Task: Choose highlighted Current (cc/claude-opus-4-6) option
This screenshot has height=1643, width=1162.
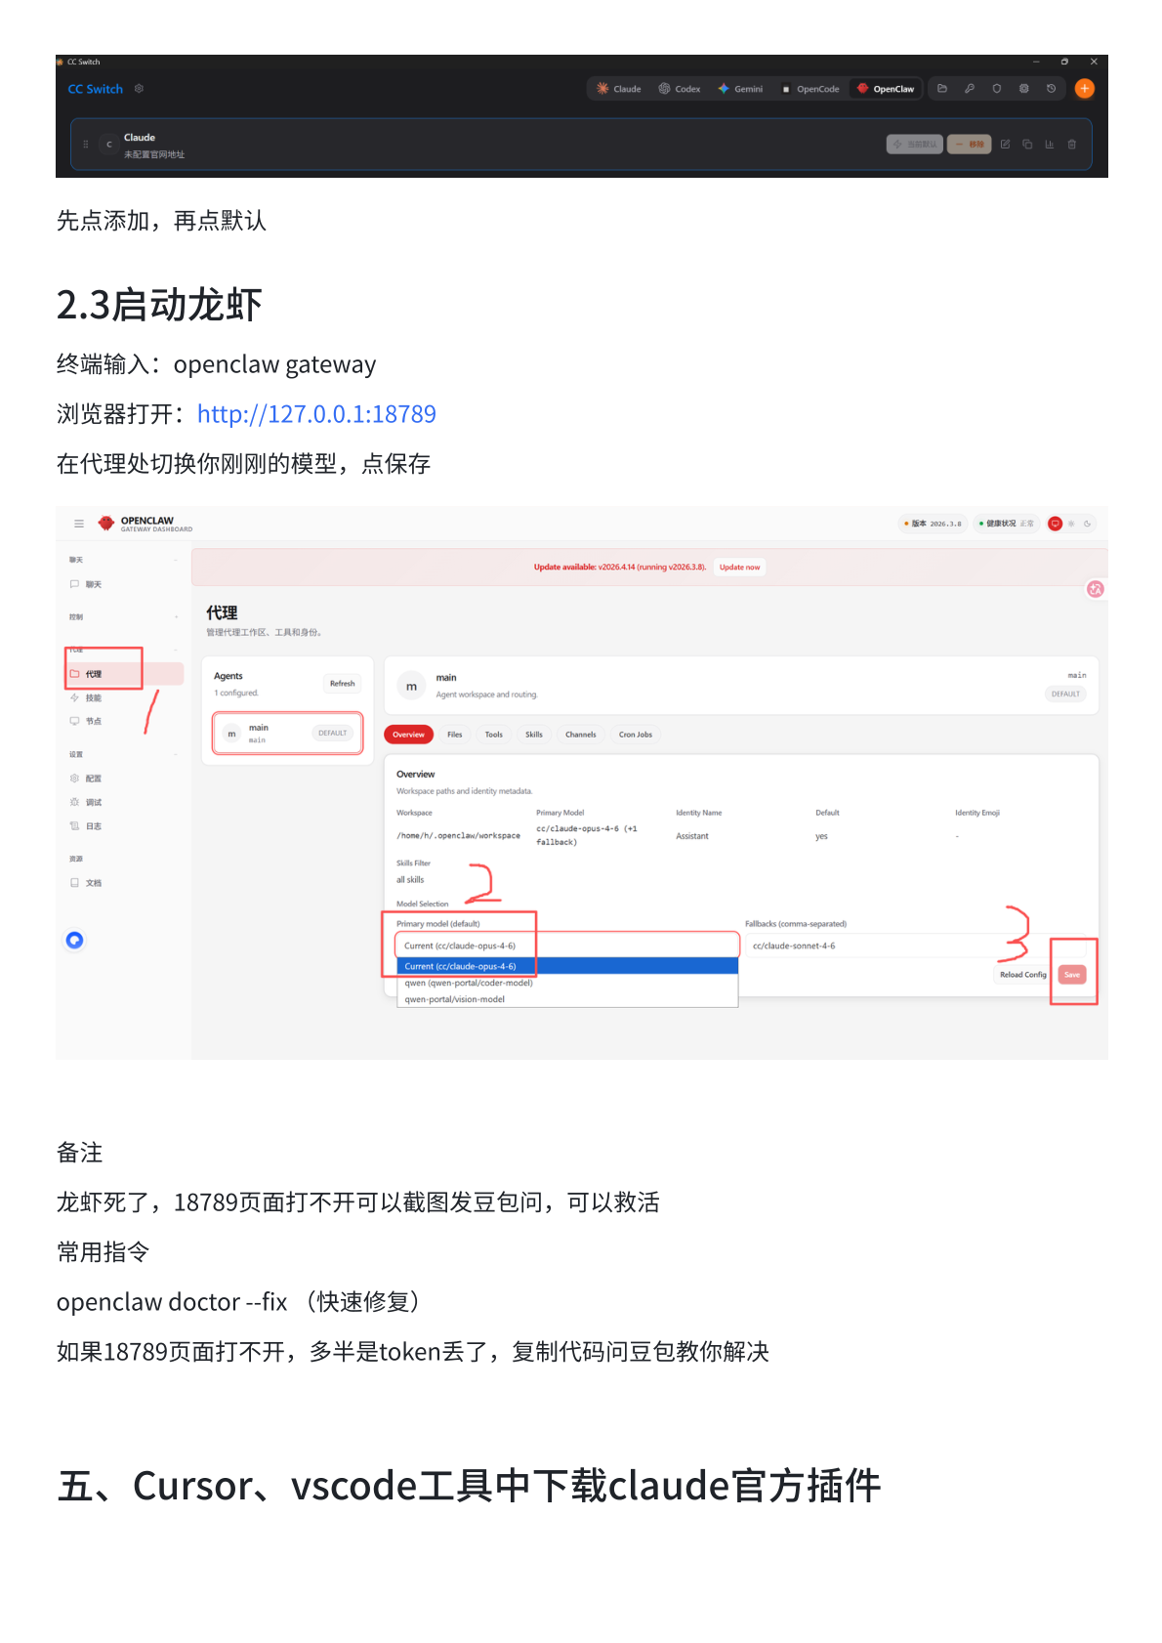Action: pos(567,966)
